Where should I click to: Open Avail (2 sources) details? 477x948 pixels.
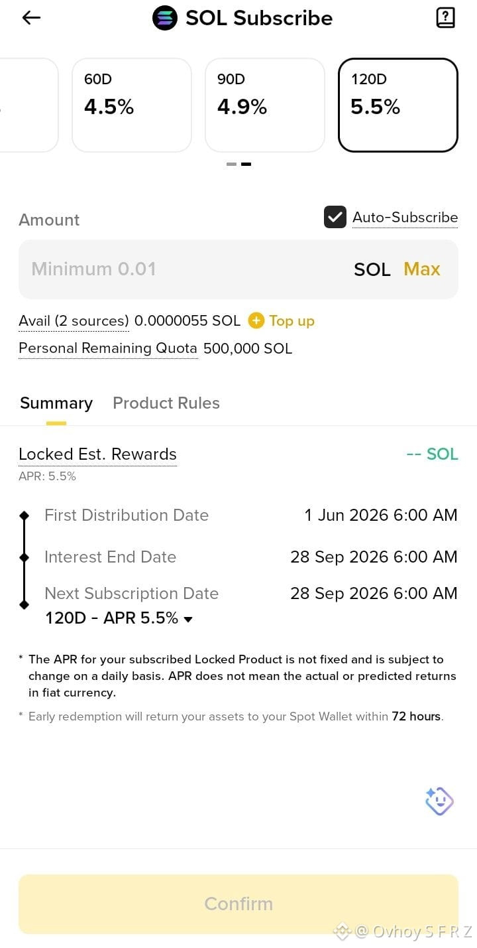[x=74, y=321]
